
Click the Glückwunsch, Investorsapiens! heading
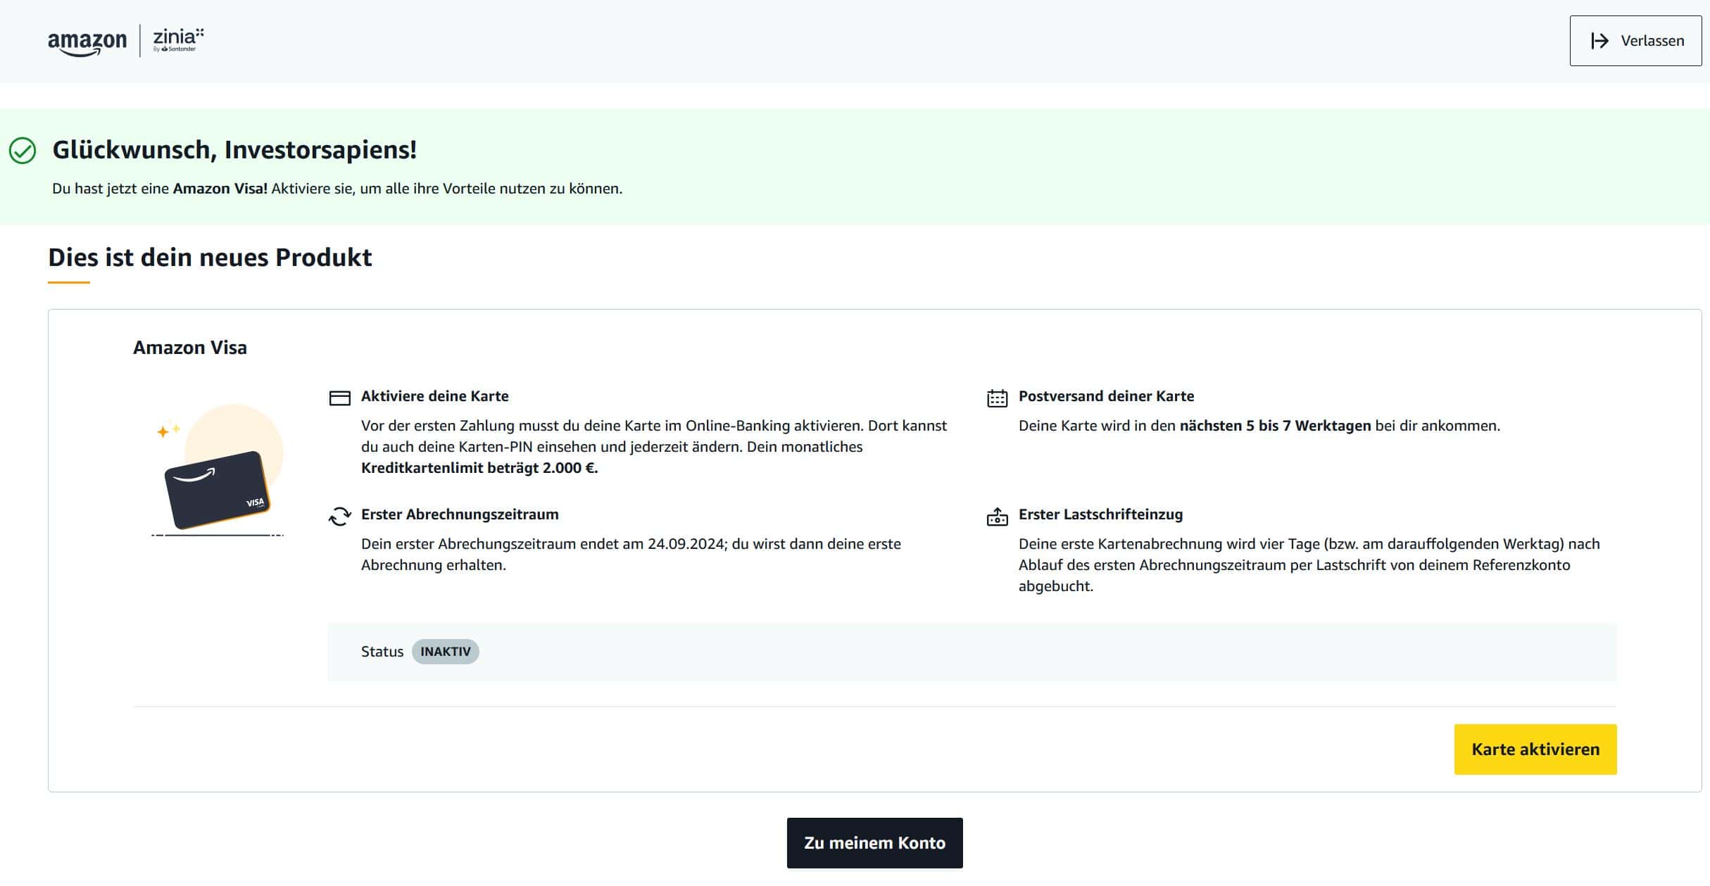[234, 150]
